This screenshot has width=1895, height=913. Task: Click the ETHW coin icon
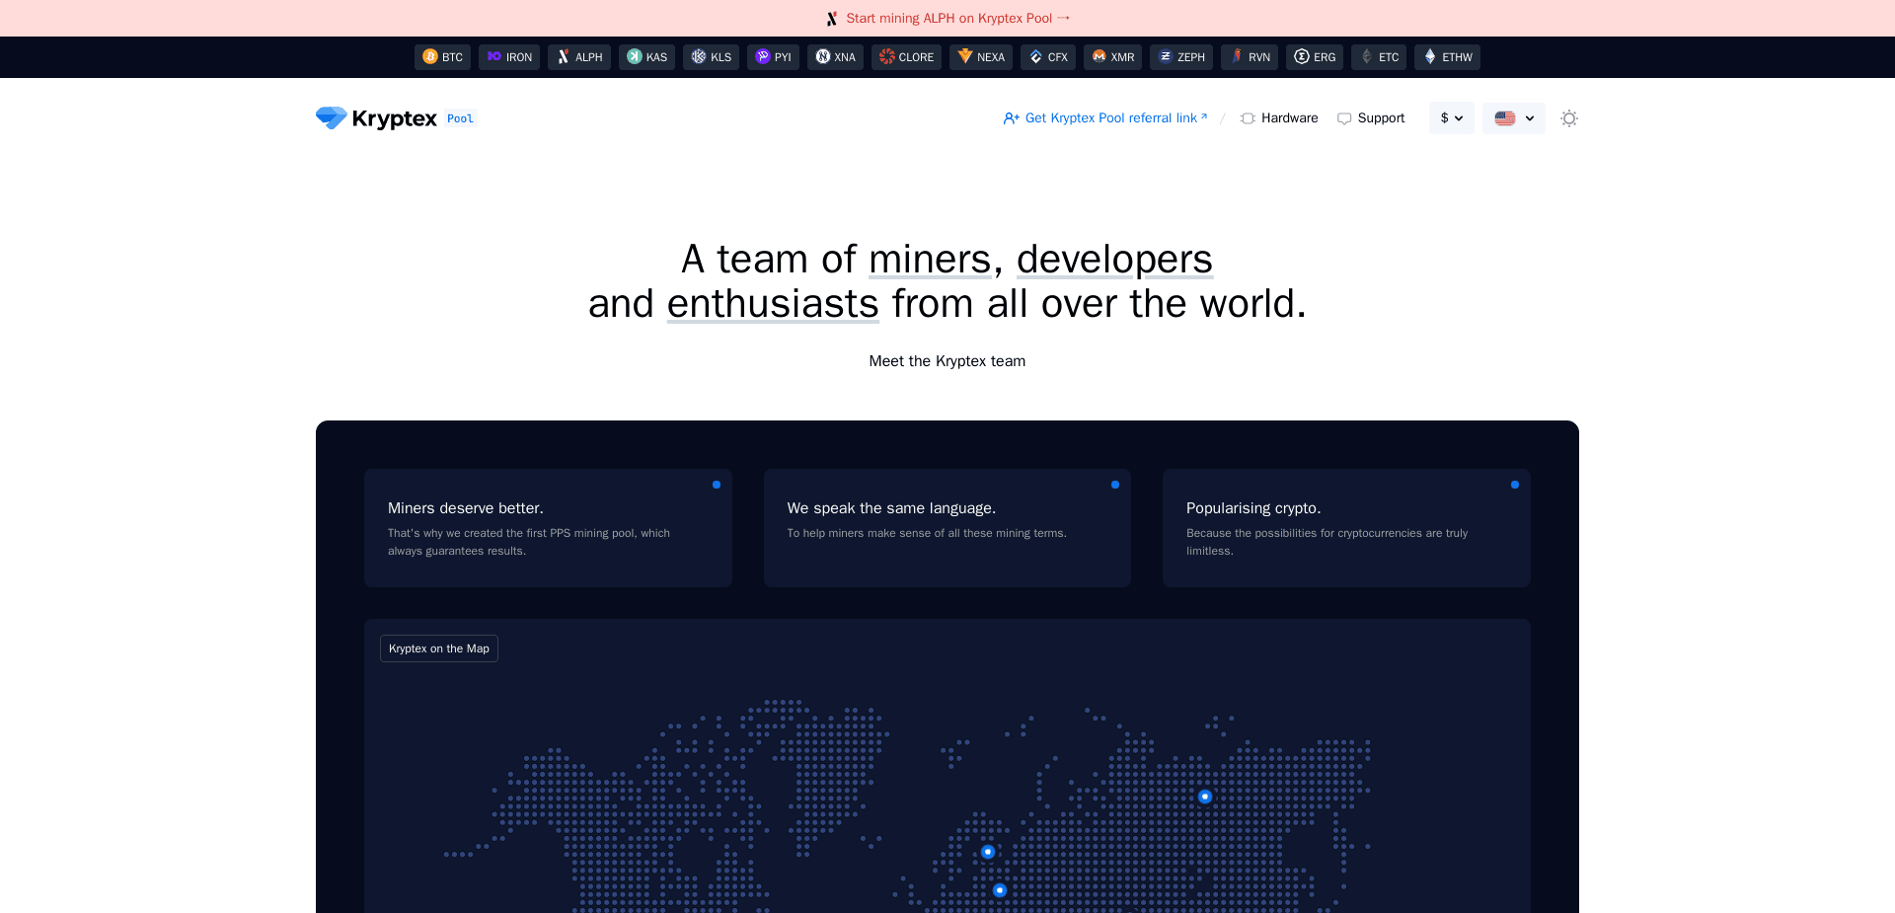click(1428, 57)
